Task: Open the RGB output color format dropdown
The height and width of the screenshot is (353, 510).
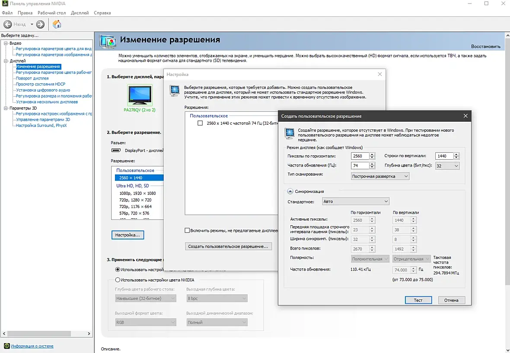Action: (145, 322)
